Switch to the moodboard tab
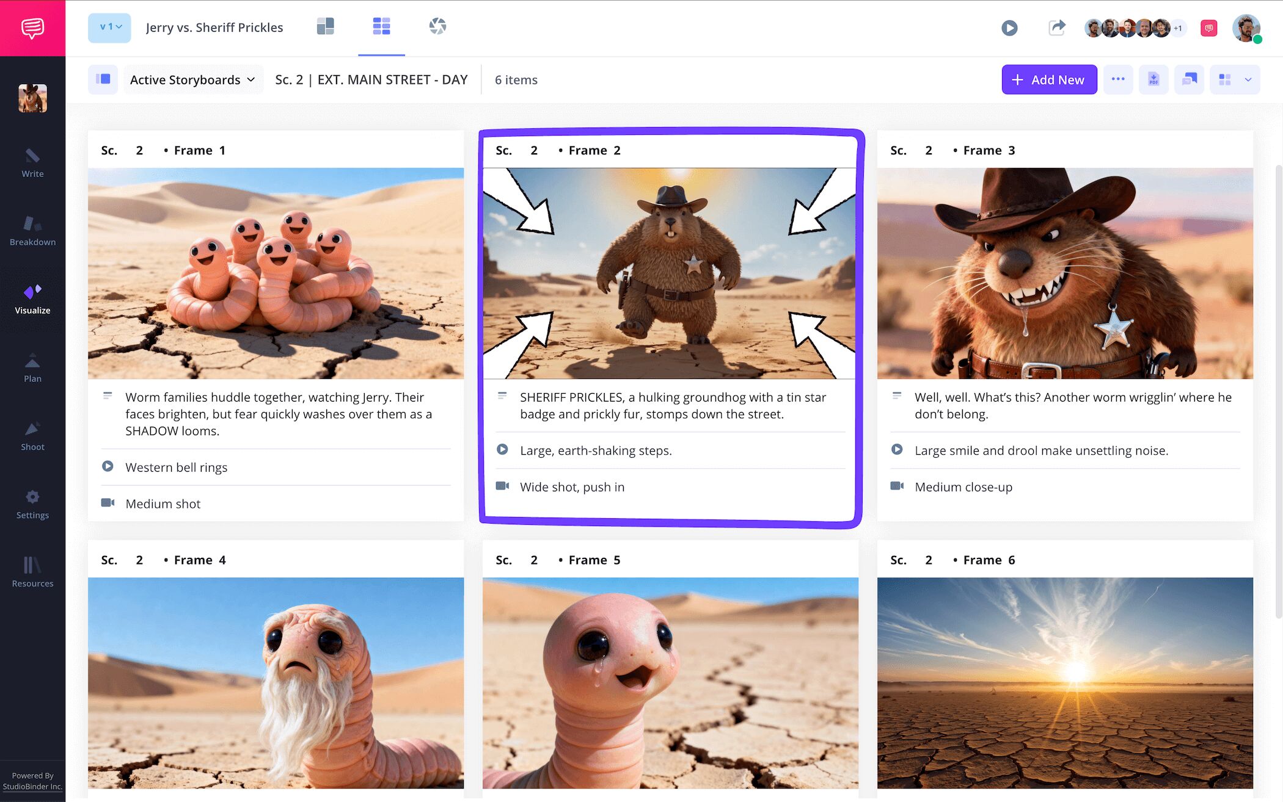The height and width of the screenshot is (802, 1283). [x=326, y=27]
